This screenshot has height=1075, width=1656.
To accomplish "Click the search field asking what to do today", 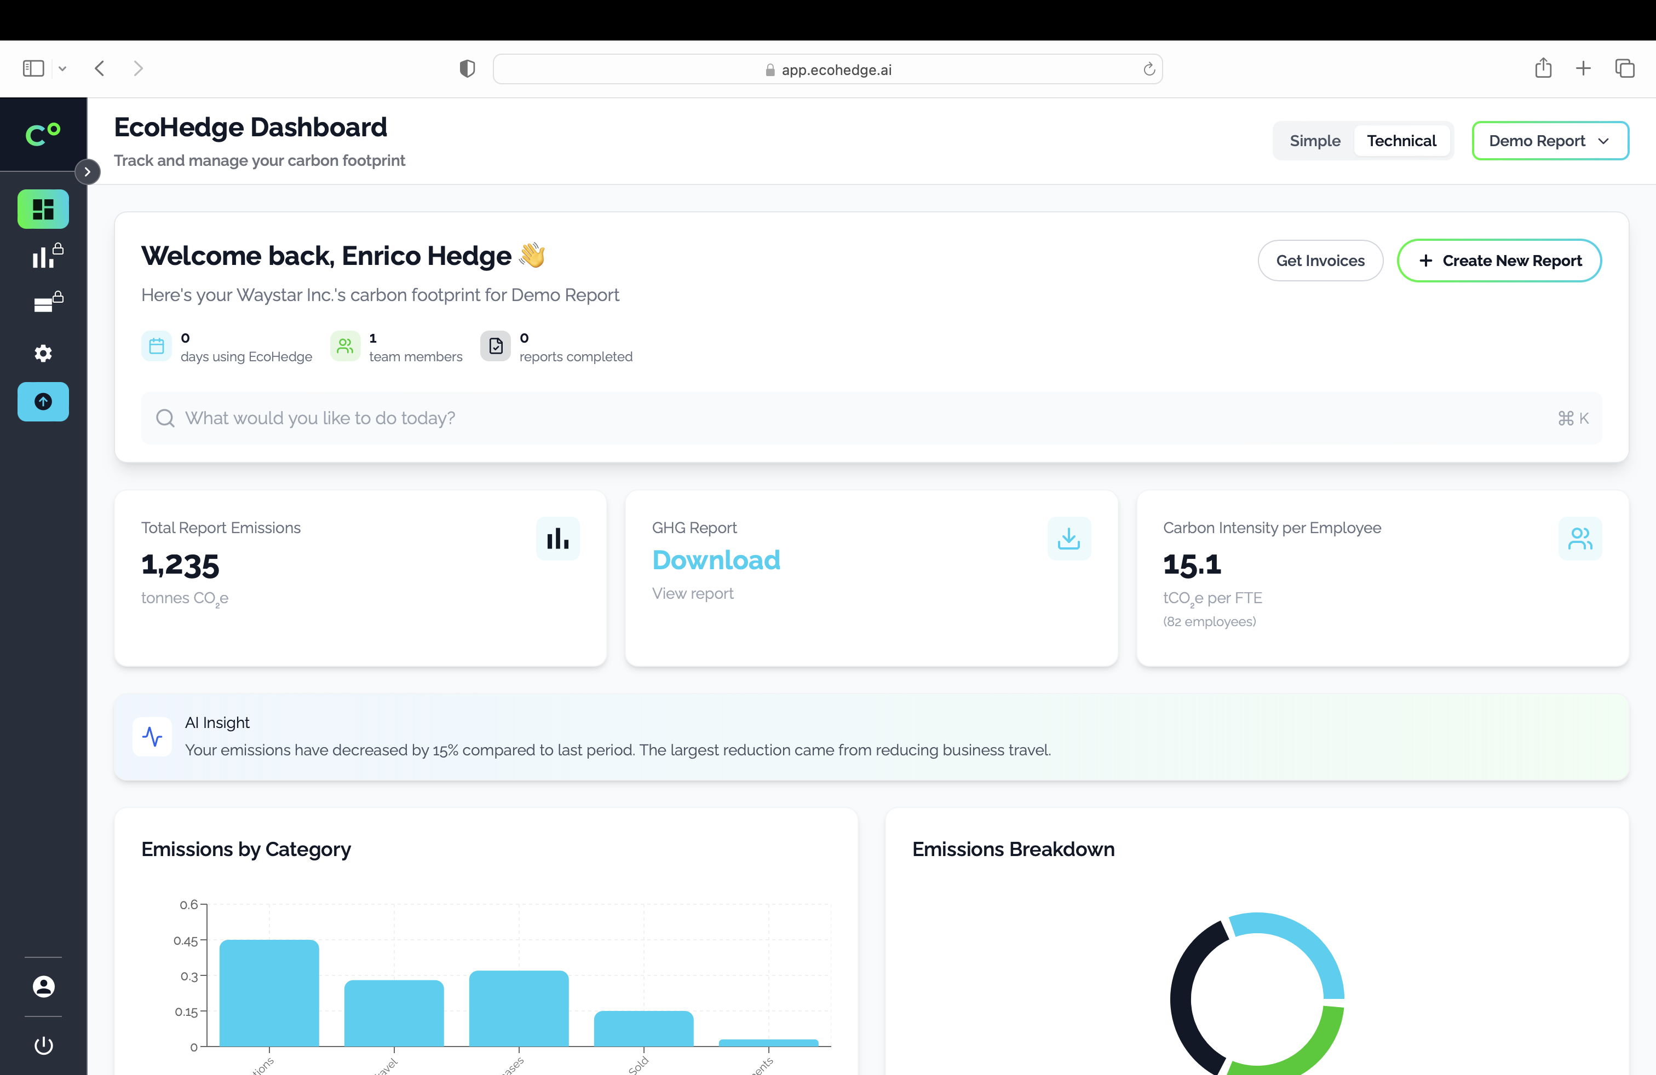I will coord(871,418).
